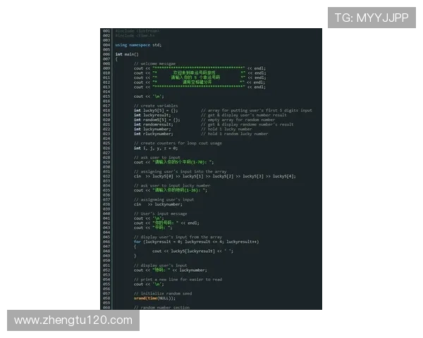Click the 'int luckyresult;' declaration
423x338 pixels.
152,115
